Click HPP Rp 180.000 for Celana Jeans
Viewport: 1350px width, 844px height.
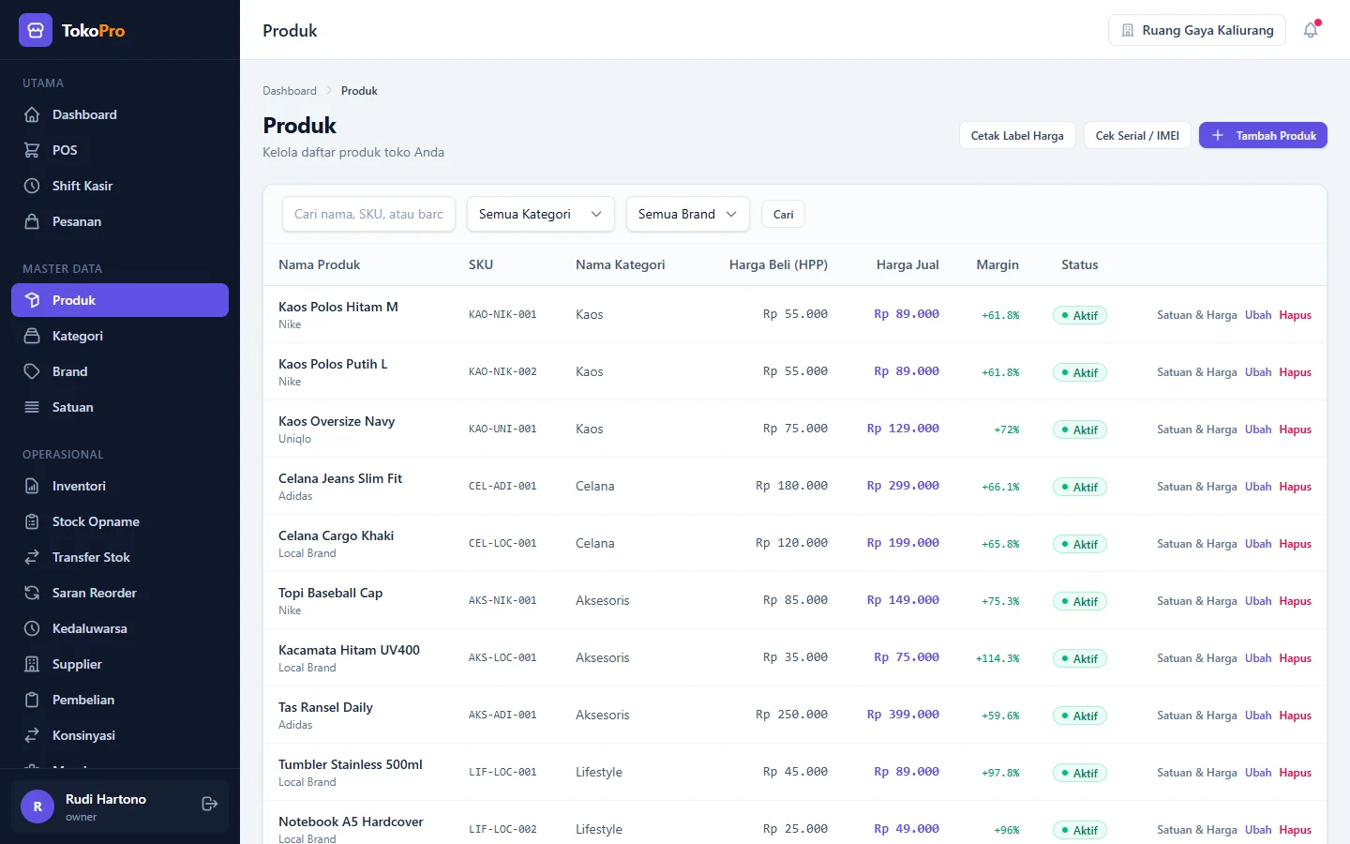pyautogui.click(x=791, y=486)
